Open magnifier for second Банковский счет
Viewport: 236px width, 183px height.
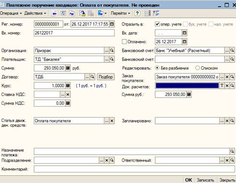(232, 60)
